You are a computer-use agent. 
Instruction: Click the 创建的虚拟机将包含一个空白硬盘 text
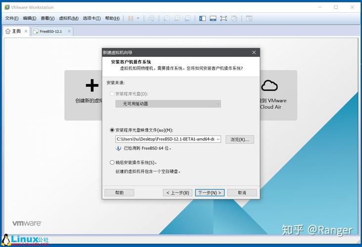click(148, 171)
